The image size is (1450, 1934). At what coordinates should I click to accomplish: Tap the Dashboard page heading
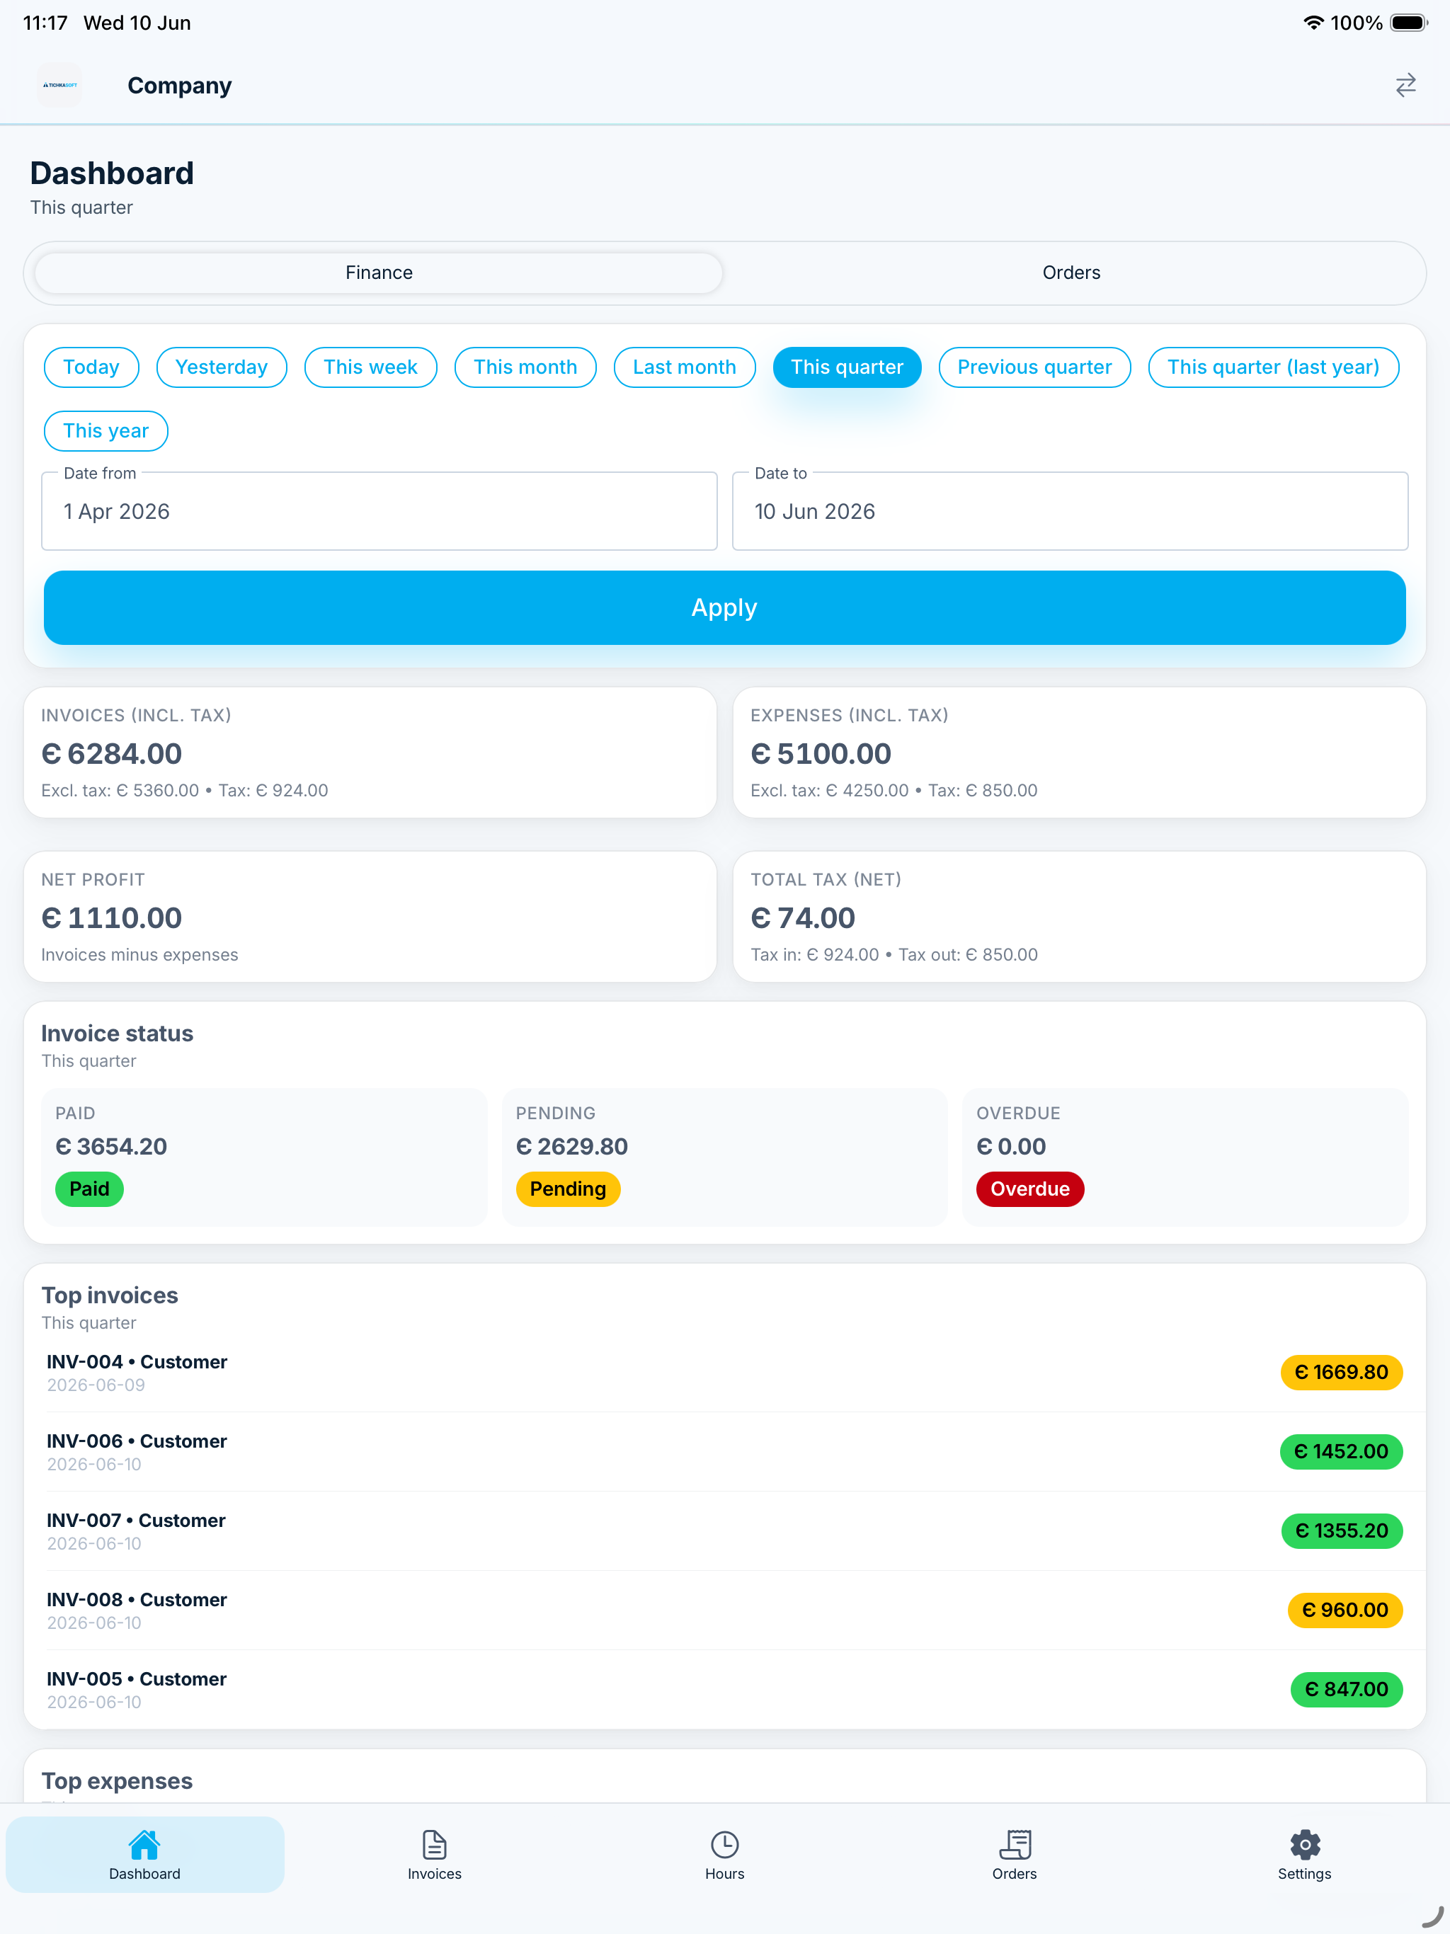[112, 173]
